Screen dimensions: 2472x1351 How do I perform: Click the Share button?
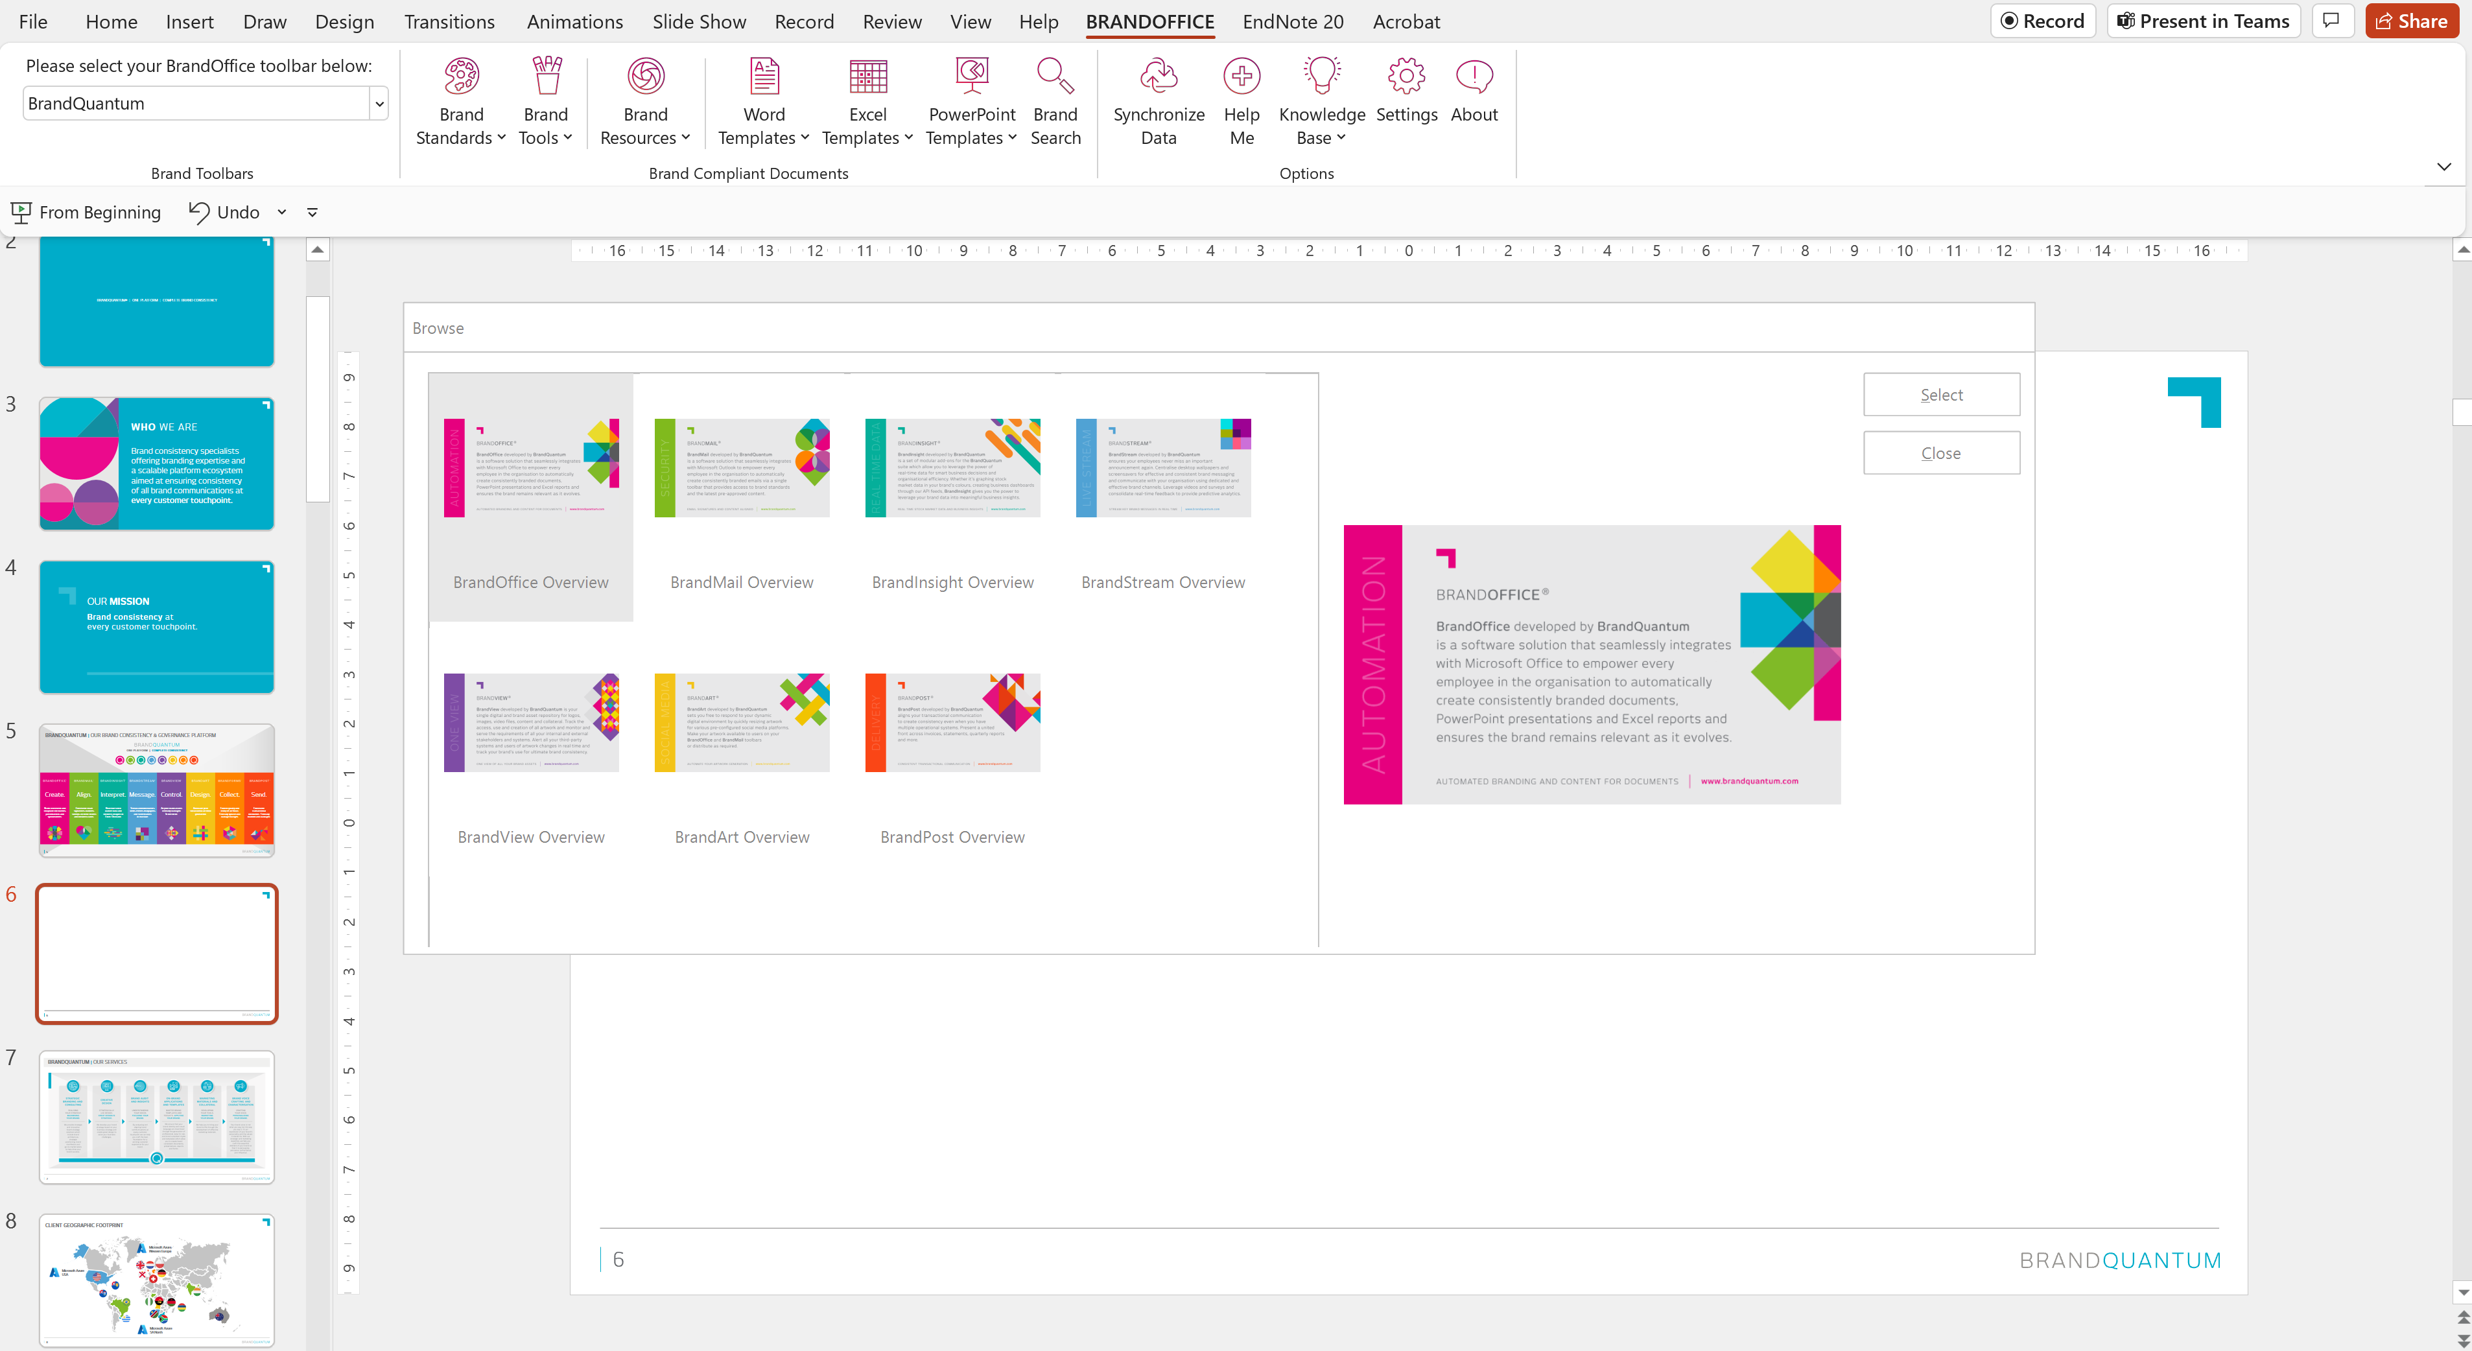[x=2412, y=21]
